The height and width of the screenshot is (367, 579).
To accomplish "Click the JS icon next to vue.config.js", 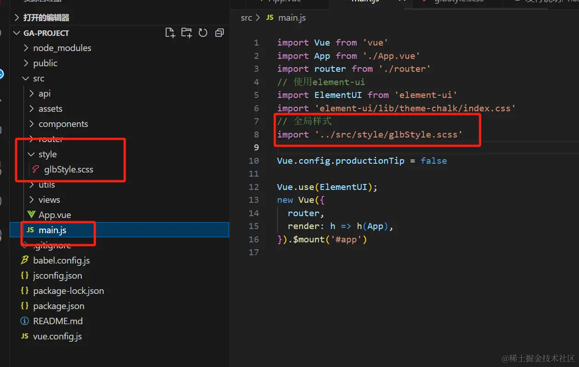I will pos(25,336).
